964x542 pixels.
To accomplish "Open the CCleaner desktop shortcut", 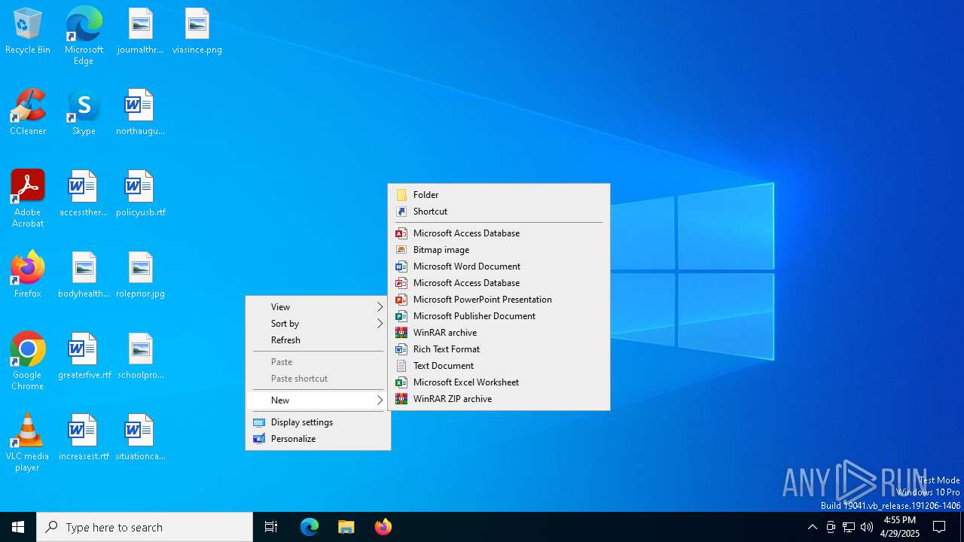I will coord(28,113).
